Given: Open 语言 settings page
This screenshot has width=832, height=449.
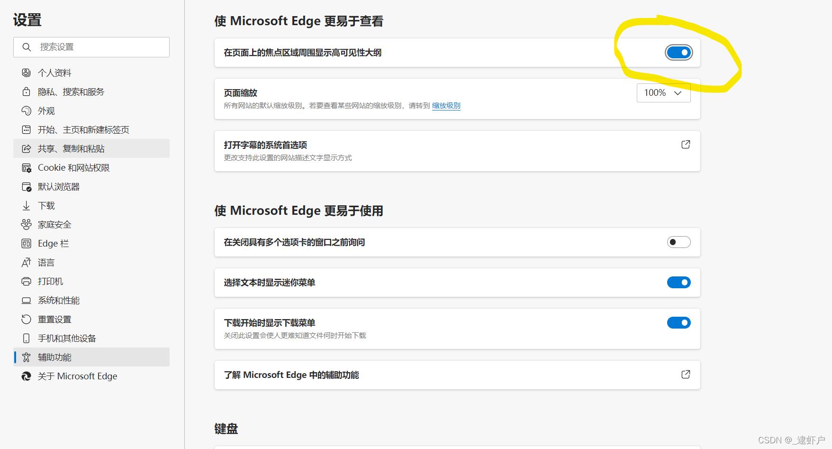Looking at the screenshot, I should coord(91,262).
